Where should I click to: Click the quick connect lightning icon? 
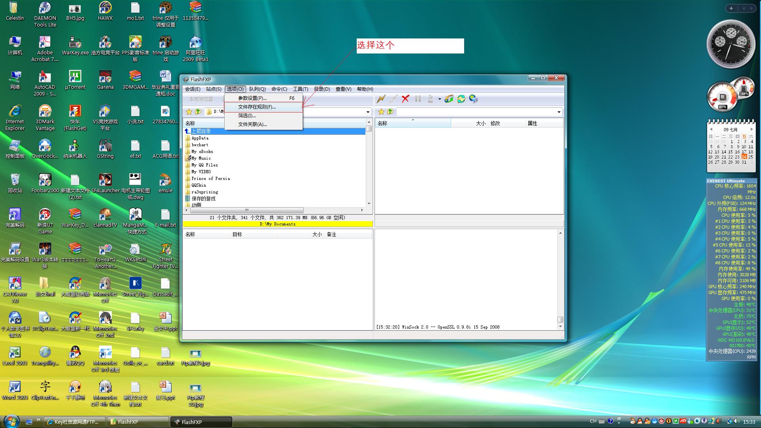coord(381,99)
